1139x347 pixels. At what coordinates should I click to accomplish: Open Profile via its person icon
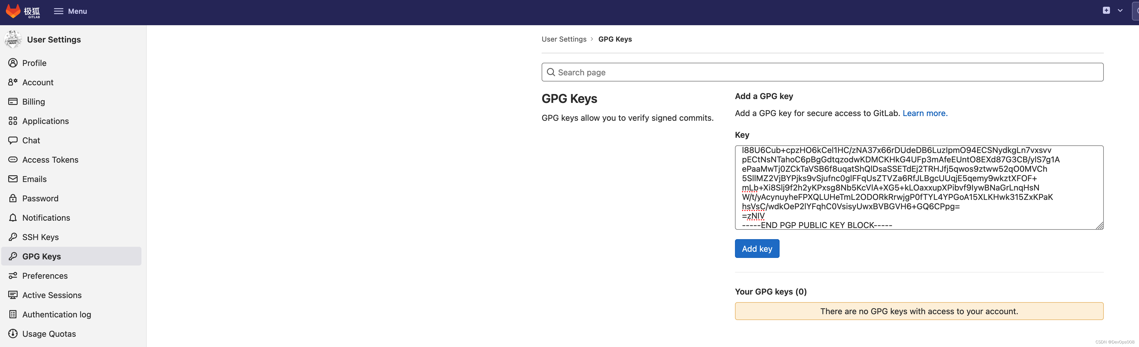click(13, 63)
